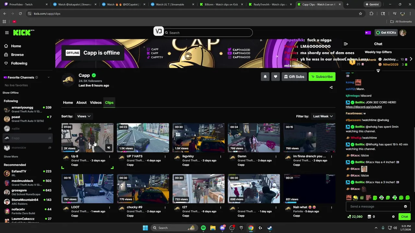Show hidden system tray icons

(x=376, y=228)
